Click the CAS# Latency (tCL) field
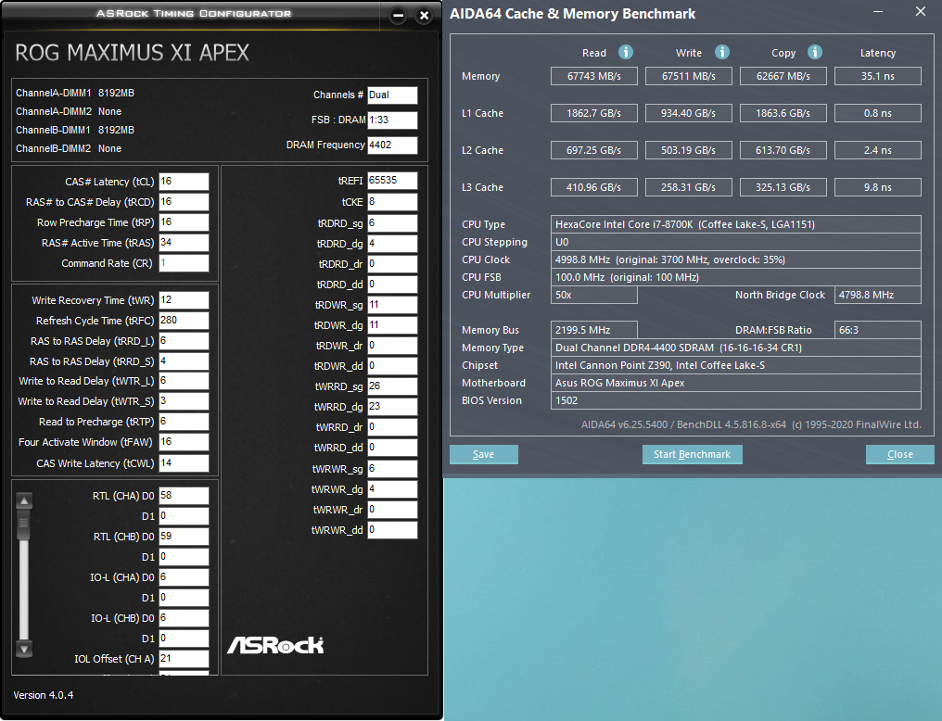 pyautogui.click(x=184, y=182)
